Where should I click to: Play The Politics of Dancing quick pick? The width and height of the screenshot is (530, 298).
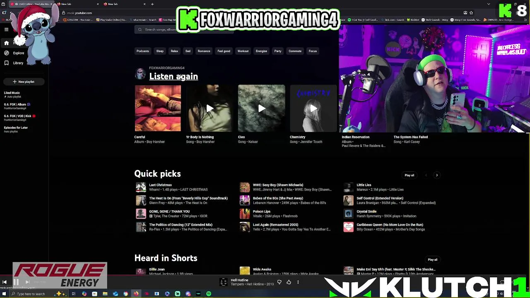coord(141,227)
